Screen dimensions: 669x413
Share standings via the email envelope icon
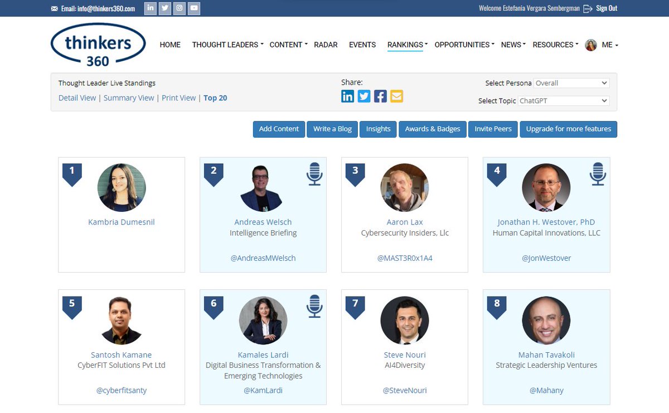tap(396, 96)
